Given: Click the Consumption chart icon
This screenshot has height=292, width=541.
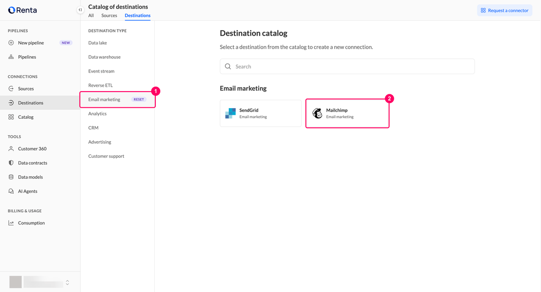Looking at the screenshot, I should [x=11, y=223].
